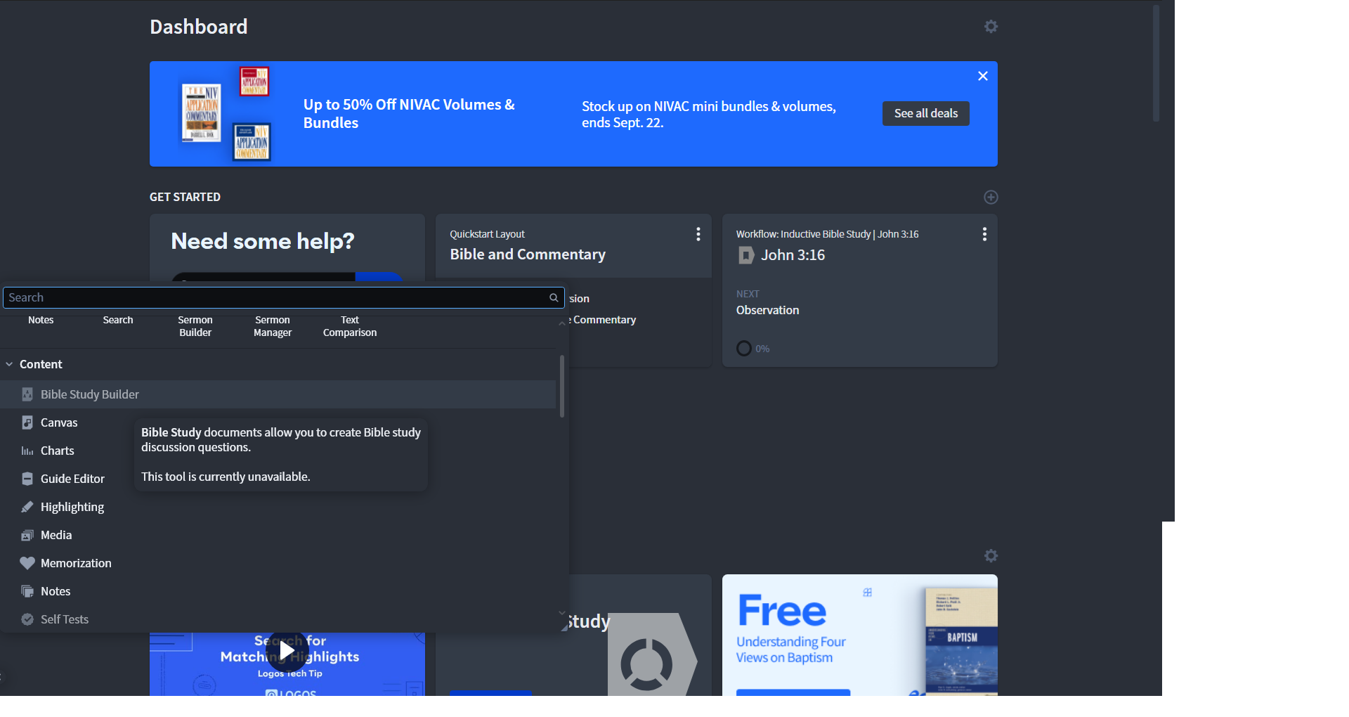The image size is (1349, 717).
Task: Click the Media icon
Action: tap(27, 535)
